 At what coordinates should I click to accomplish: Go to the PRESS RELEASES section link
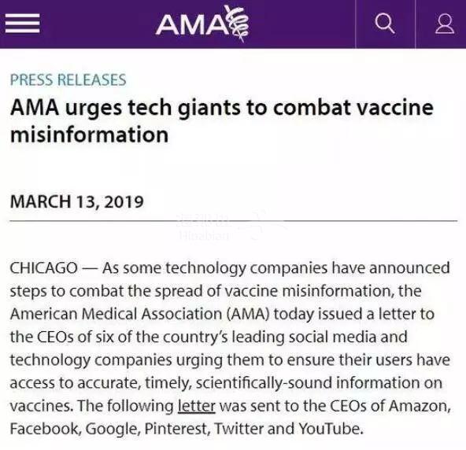(68, 80)
